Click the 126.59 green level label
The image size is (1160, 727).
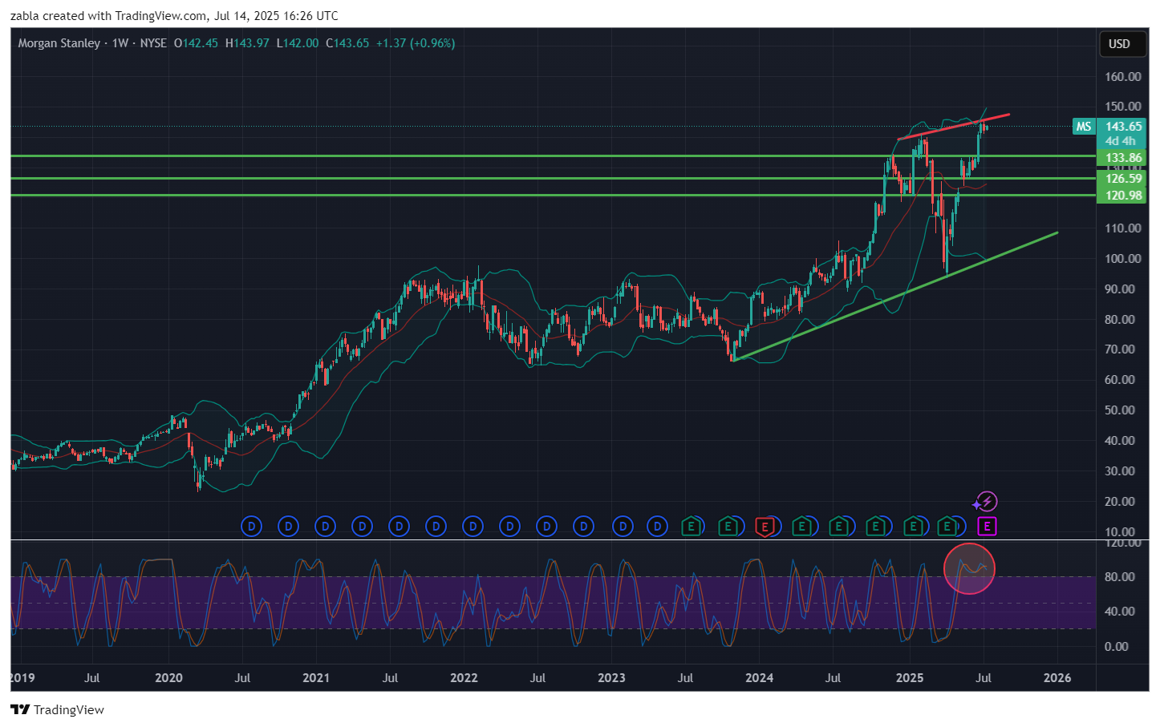tap(1123, 179)
